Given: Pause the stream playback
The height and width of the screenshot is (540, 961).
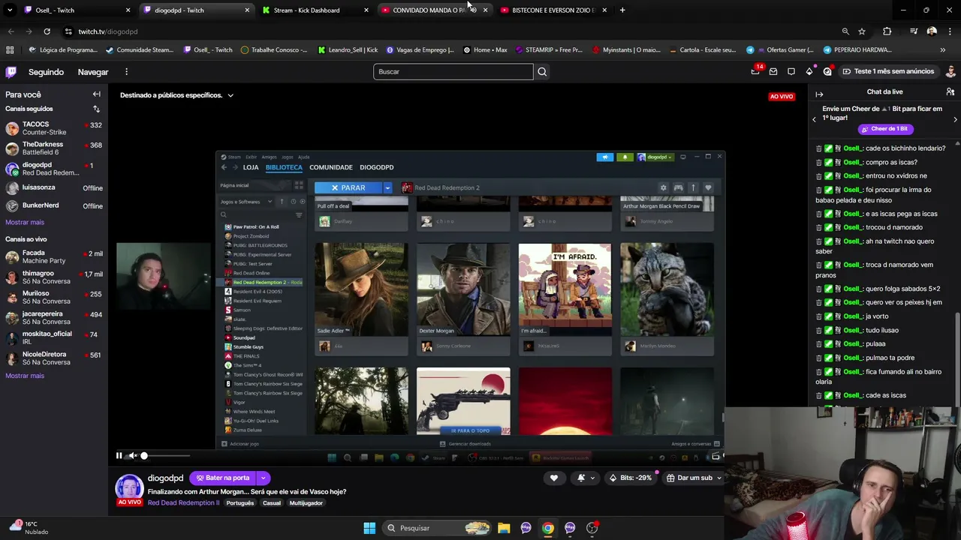Looking at the screenshot, I should [119, 455].
